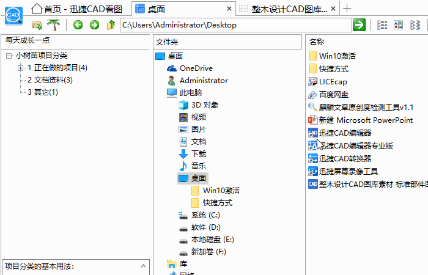Screen dimensions: 428x275
Task: Click the Administrator user icon
Action: (x=171, y=81)
